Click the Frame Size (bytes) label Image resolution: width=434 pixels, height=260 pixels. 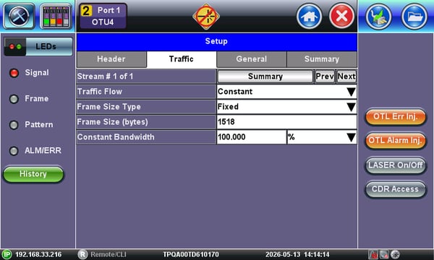(112, 122)
